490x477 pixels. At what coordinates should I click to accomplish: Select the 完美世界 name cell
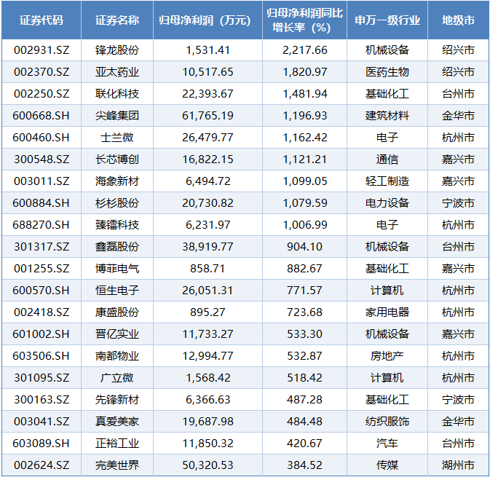click(117, 465)
